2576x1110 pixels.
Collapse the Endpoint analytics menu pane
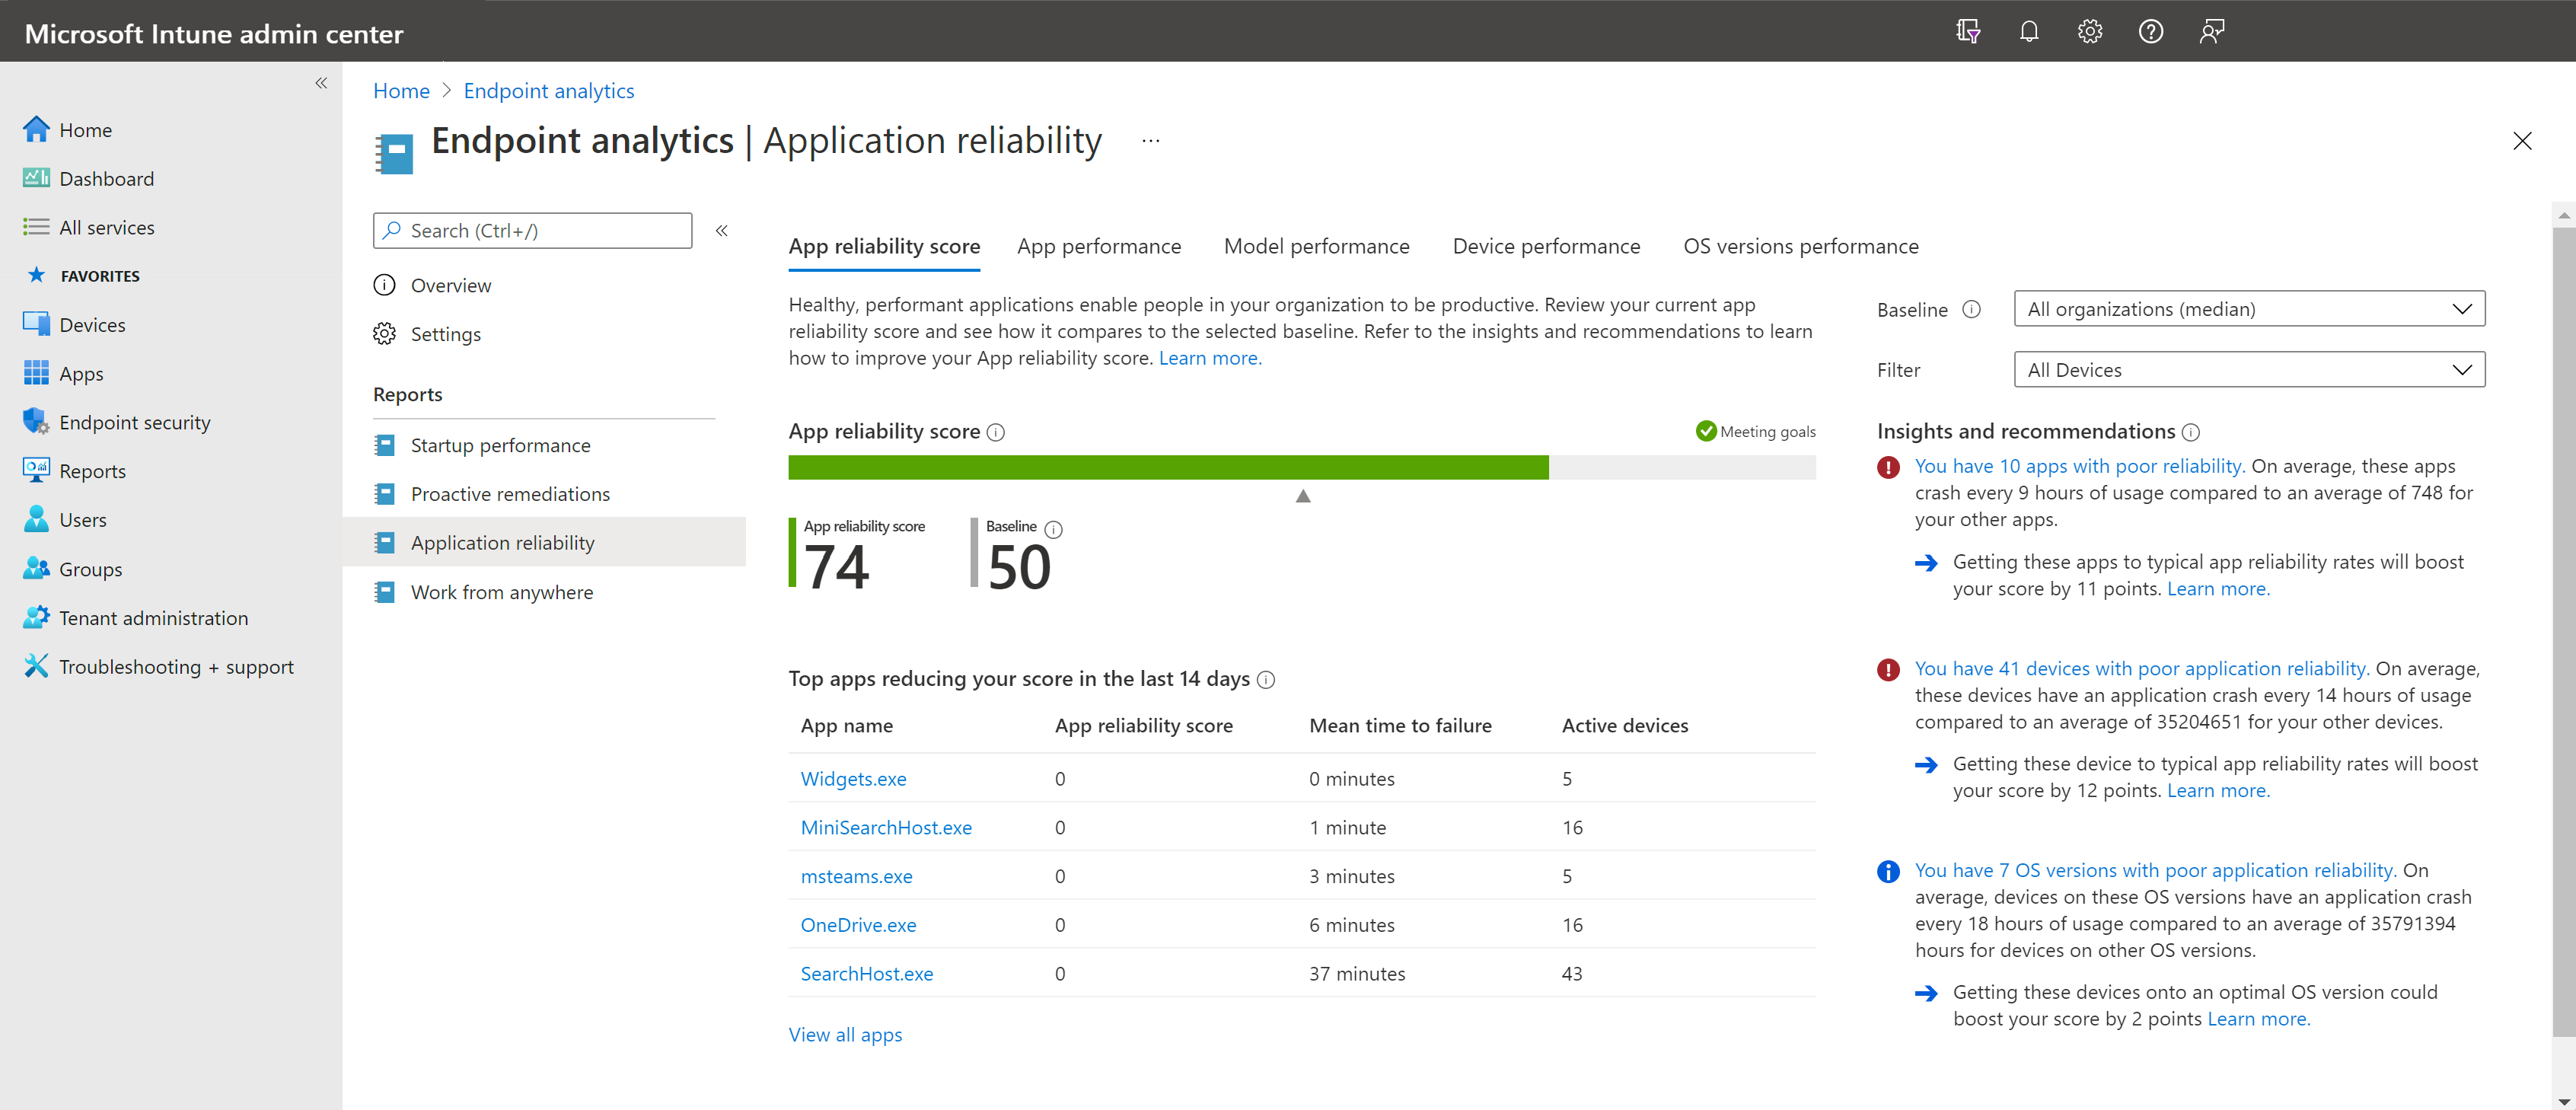(x=721, y=231)
